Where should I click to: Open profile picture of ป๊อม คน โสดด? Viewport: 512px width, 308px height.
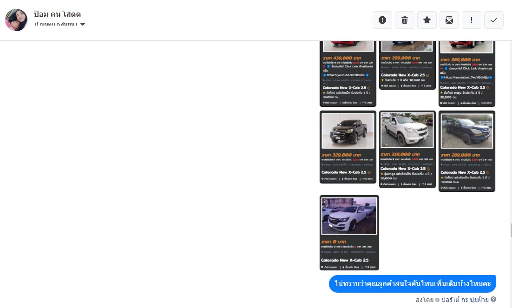[x=16, y=20]
